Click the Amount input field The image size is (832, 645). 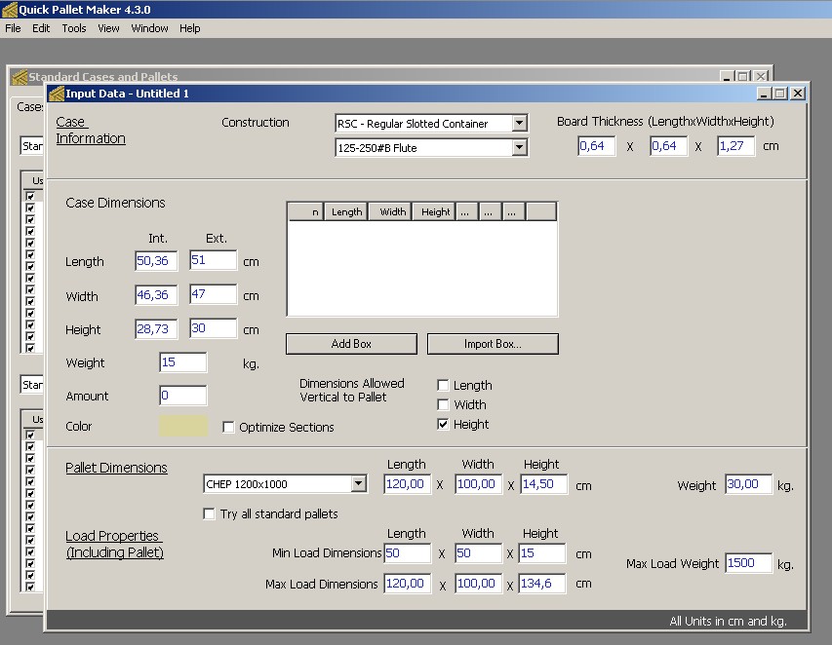point(183,396)
